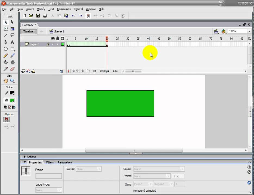The image size is (254, 195).
Task: Select the Eyedropper tool
Action: pyautogui.click(x=6, y=69)
